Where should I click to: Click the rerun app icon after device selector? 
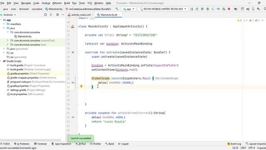192,9
